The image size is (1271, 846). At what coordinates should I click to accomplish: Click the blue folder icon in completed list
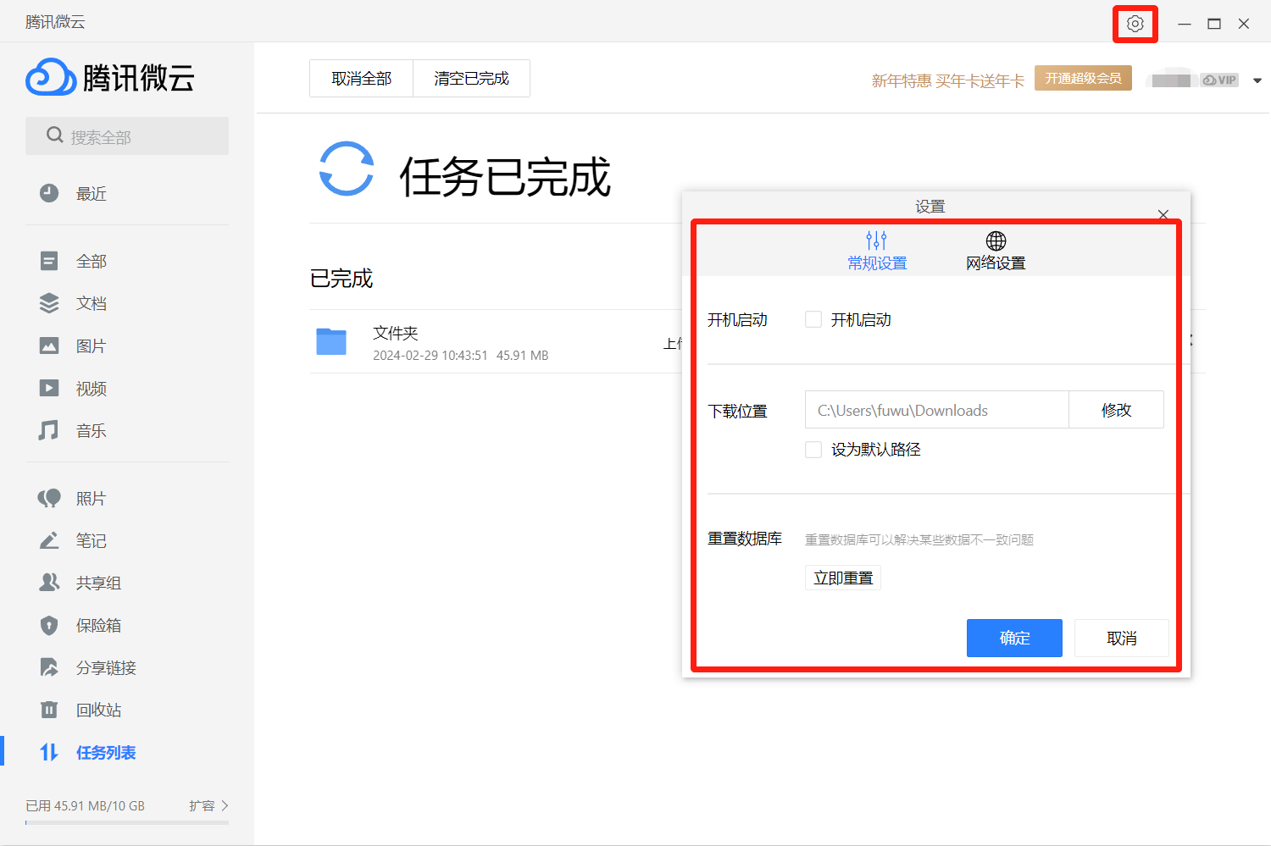pos(331,341)
